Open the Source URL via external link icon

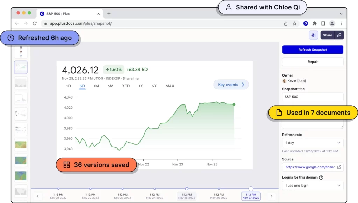(339, 167)
